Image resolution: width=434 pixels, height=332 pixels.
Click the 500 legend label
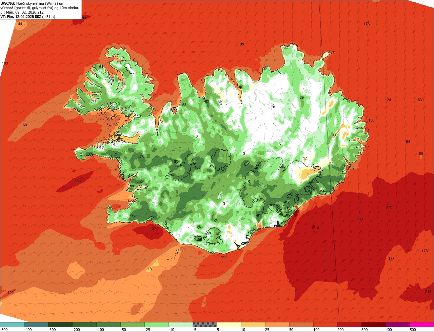coord(413,329)
